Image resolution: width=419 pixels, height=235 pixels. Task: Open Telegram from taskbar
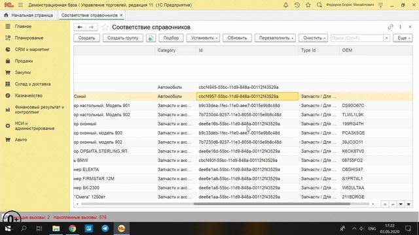click(105, 228)
